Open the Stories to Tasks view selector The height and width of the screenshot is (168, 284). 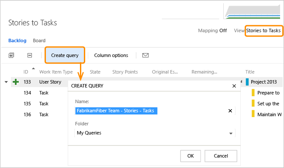(263, 30)
